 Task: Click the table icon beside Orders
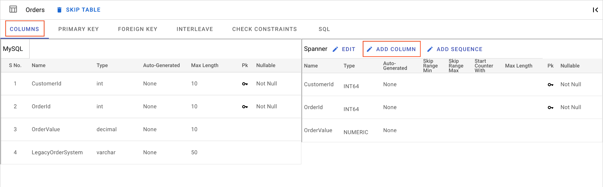click(13, 9)
